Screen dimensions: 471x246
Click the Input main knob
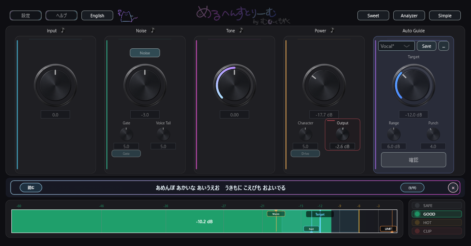click(x=55, y=85)
